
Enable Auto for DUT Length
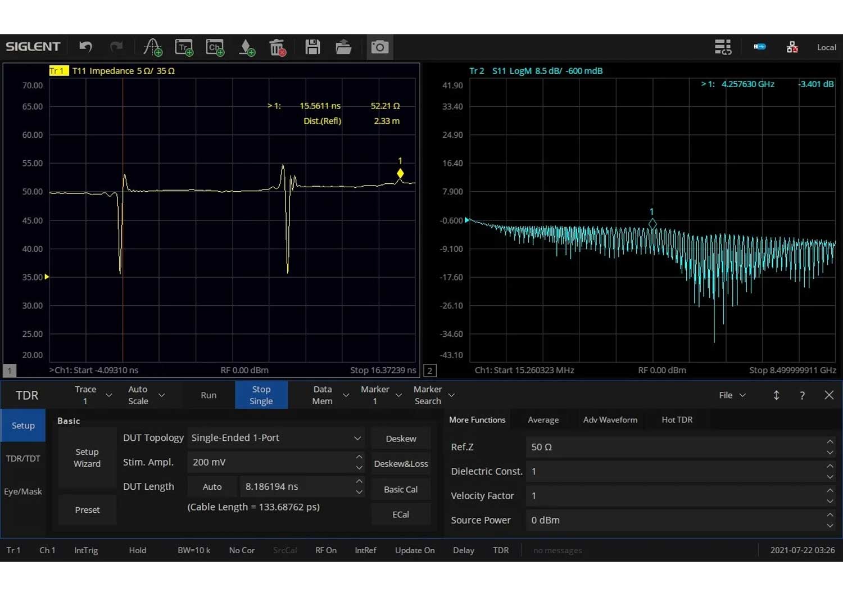tap(212, 486)
